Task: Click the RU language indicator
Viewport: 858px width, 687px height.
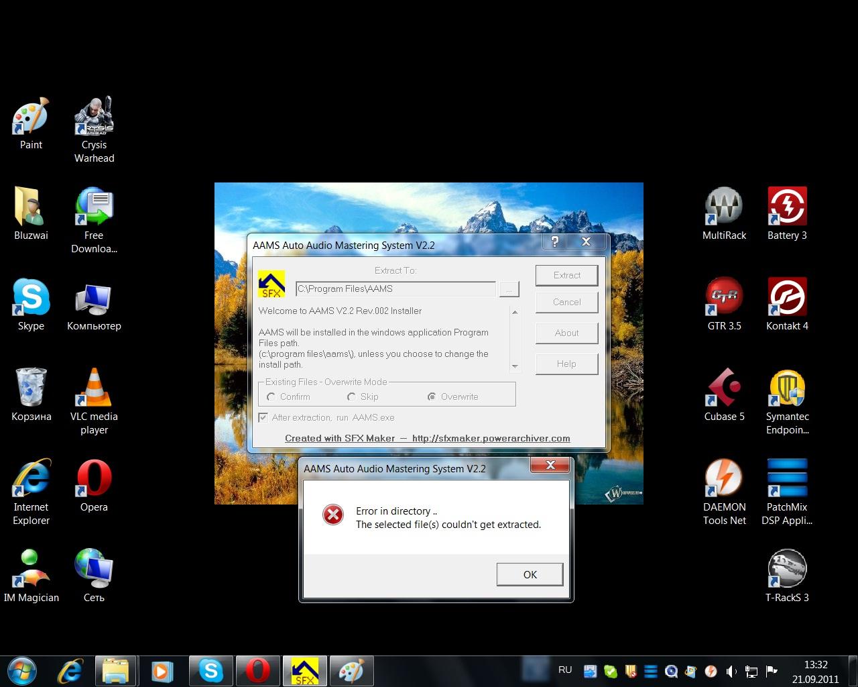Action: 565,670
